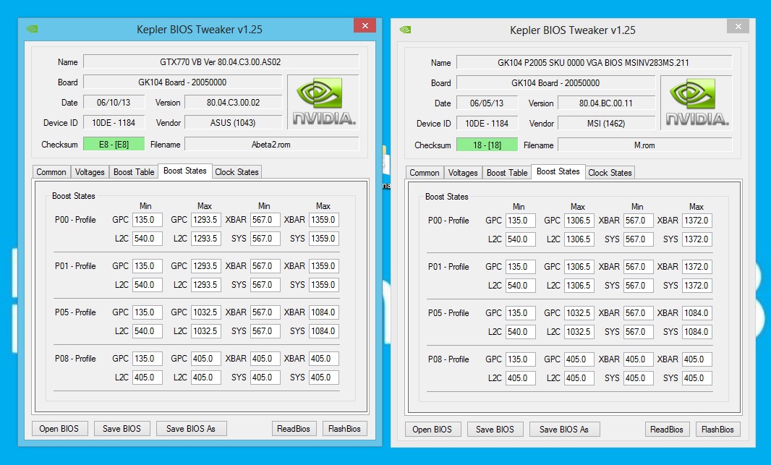Select Boost States tab in right window
This screenshot has height=465, width=771.
pos(558,171)
